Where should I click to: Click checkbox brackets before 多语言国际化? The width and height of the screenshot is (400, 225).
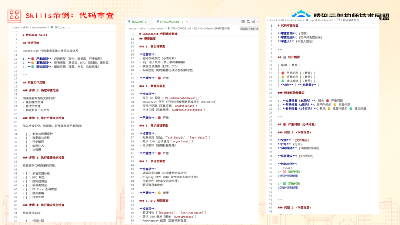(x=28, y=173)
